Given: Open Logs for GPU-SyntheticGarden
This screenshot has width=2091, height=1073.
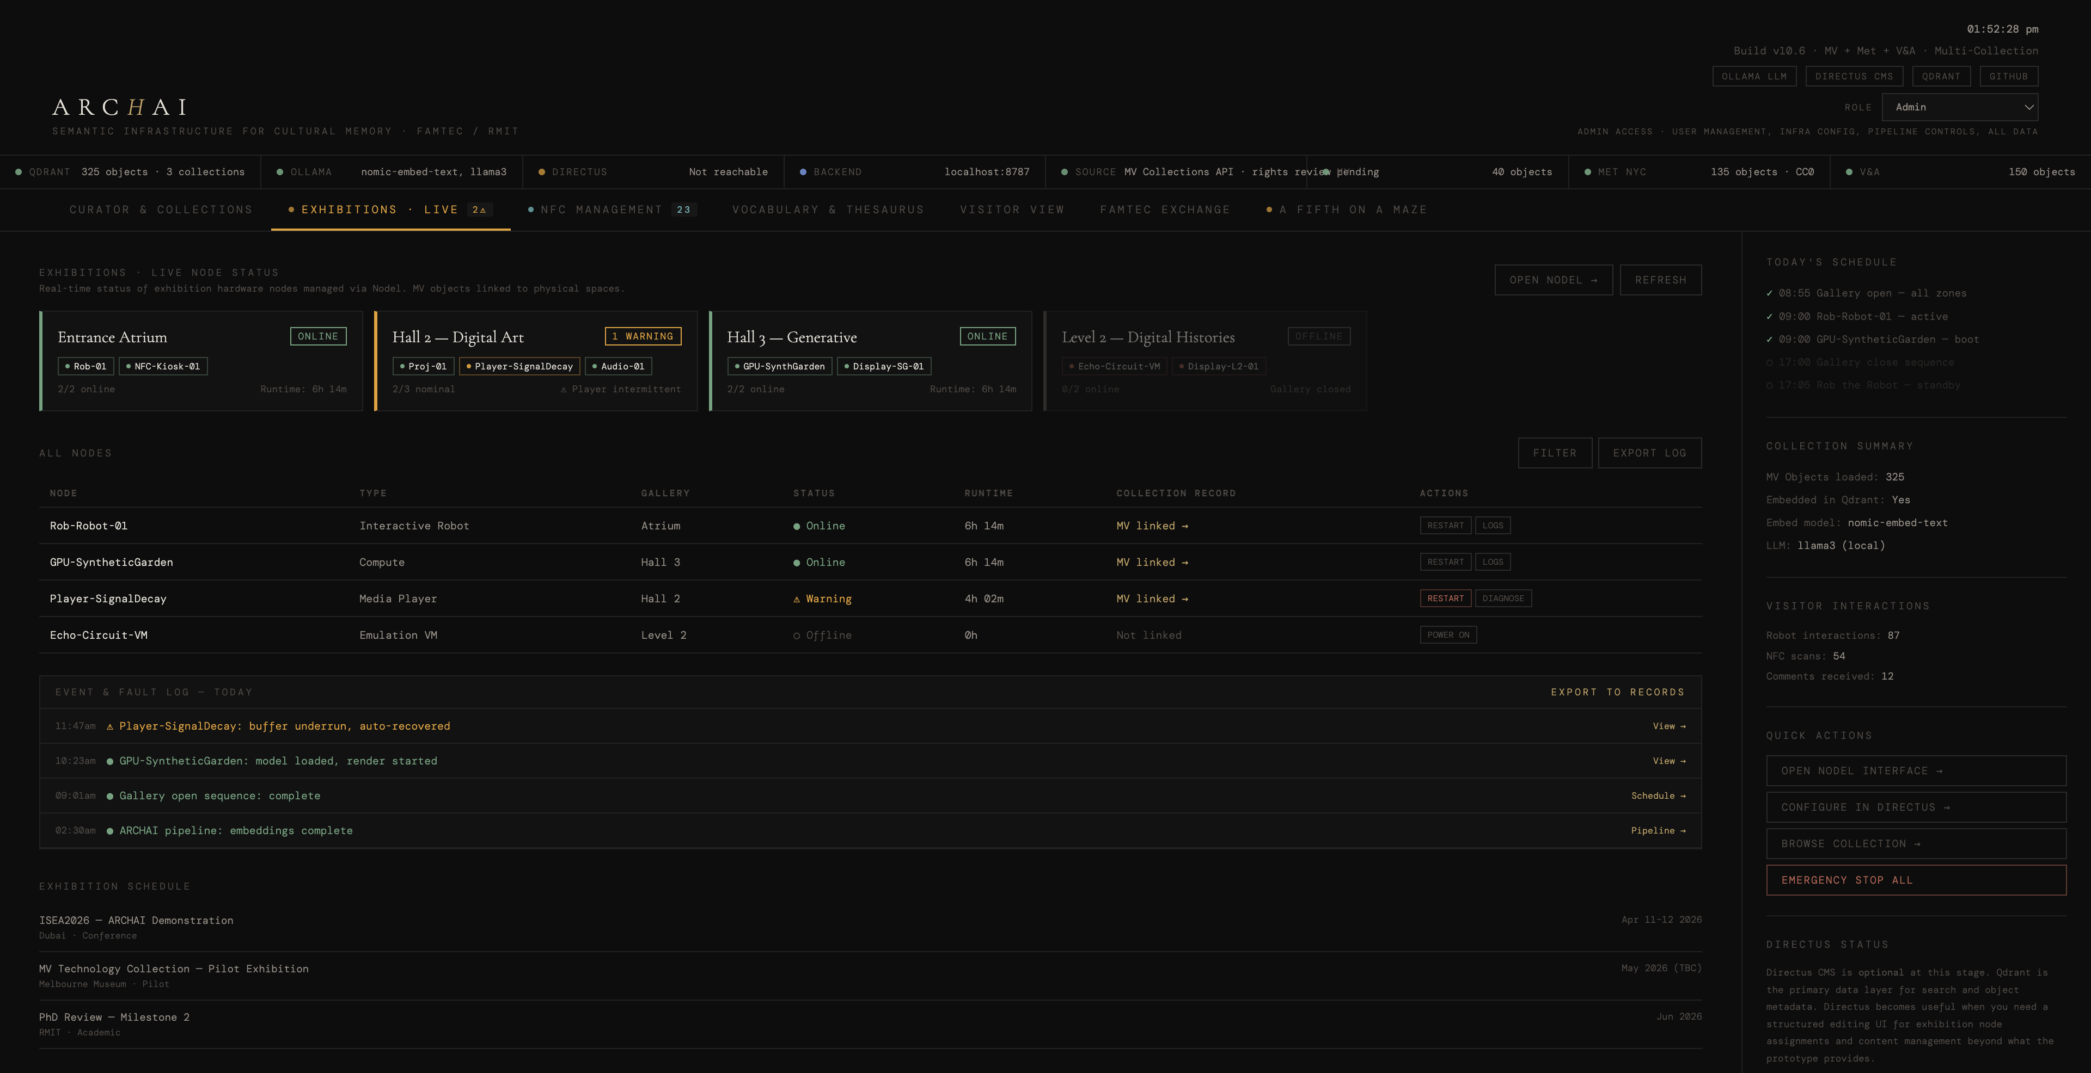Looking at the screenshot, I should pyautogui.click(x=1492, y=562).
